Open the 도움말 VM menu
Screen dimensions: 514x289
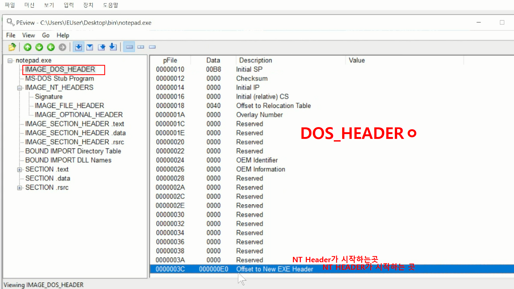(x=111, y=5)
